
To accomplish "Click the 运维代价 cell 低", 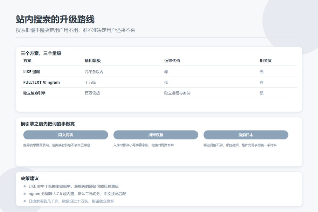I will (x=166, y=82).
